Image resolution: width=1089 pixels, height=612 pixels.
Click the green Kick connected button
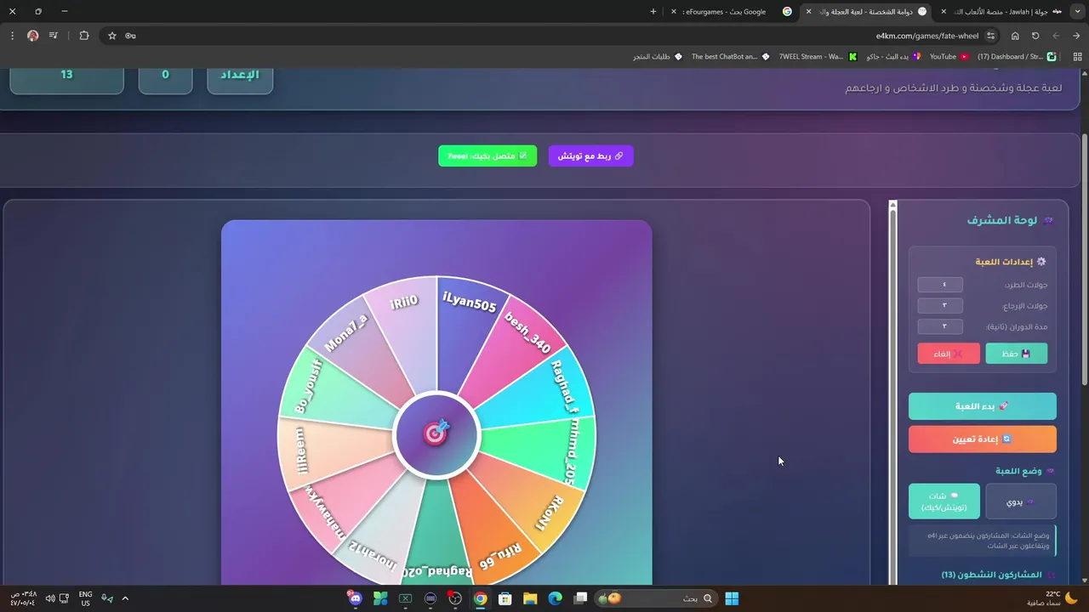pos(487,156)
